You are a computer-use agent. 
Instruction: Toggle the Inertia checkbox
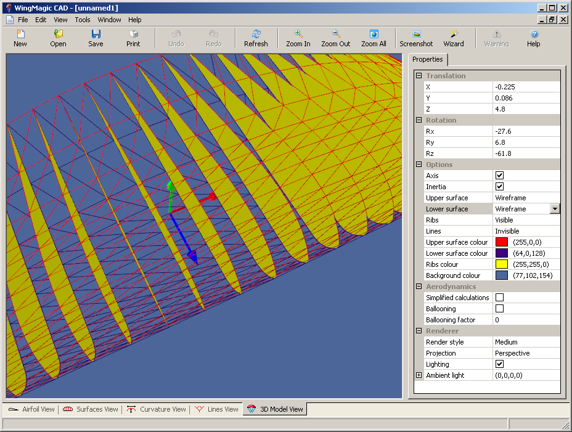[499, 187]
